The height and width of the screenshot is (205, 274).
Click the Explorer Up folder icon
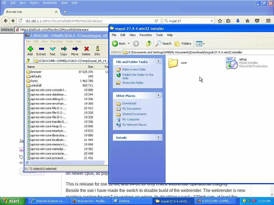point(149,44)
